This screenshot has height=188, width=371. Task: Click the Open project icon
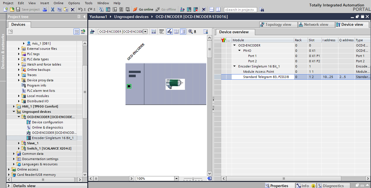coord(12,10)
